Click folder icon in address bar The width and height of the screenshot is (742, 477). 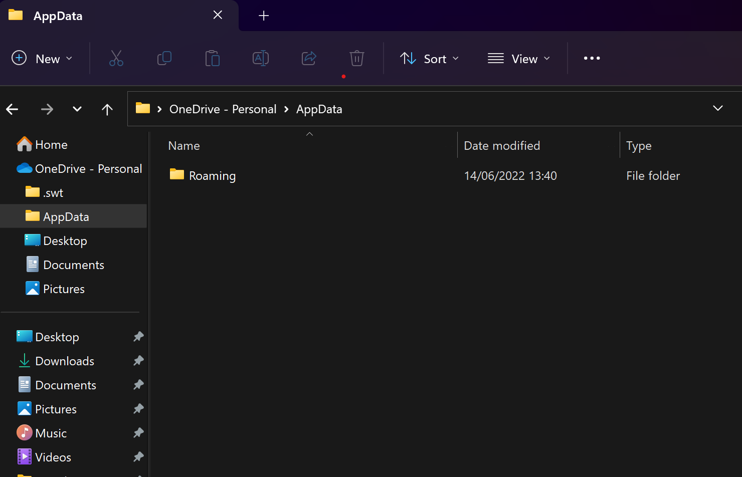[x=143, y=108]
